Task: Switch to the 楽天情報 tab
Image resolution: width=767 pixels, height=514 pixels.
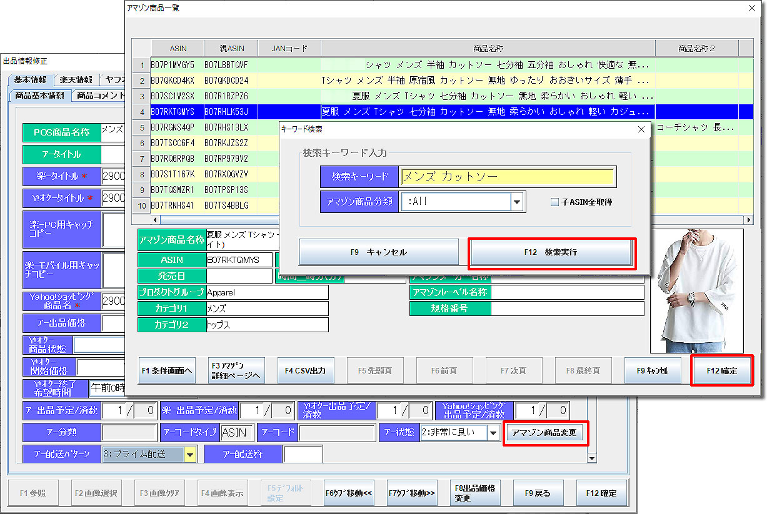Action: point(76,80)
